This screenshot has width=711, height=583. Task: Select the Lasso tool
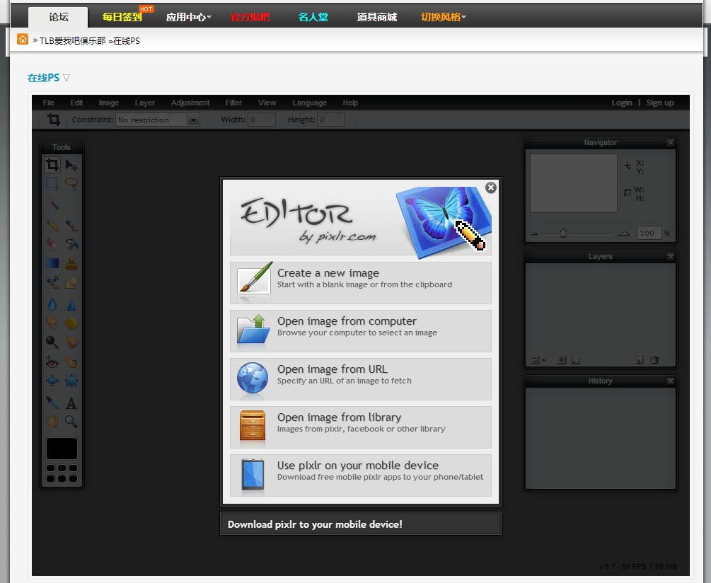coord(71,184)
